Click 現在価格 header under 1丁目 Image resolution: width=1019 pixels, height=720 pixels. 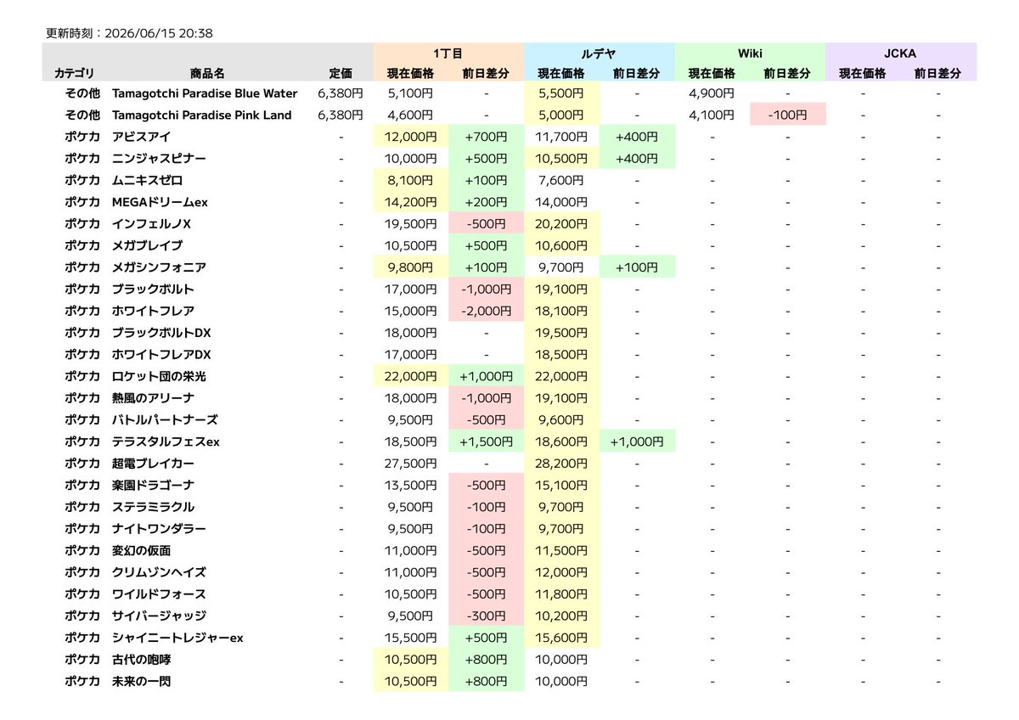[x=410, y=74]
